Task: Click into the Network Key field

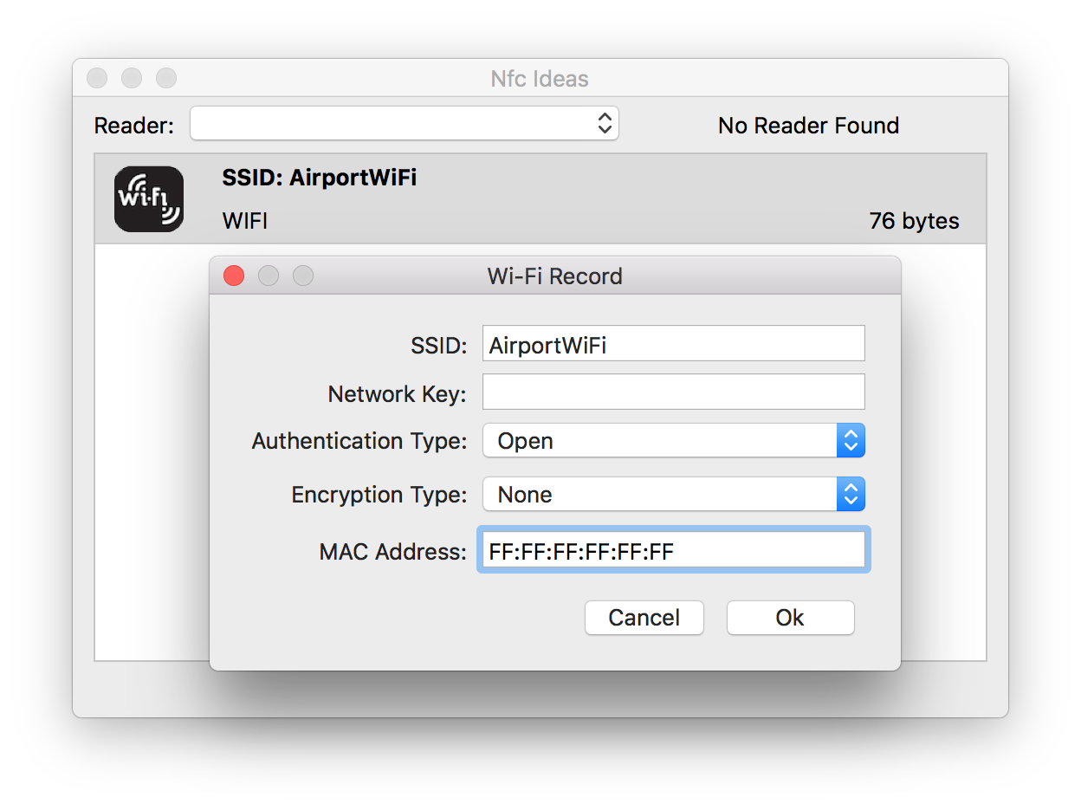Action: 674,392
